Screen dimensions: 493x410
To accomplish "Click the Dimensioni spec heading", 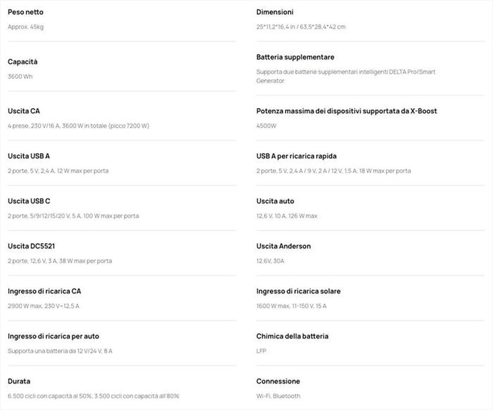I will pos(275,12).
